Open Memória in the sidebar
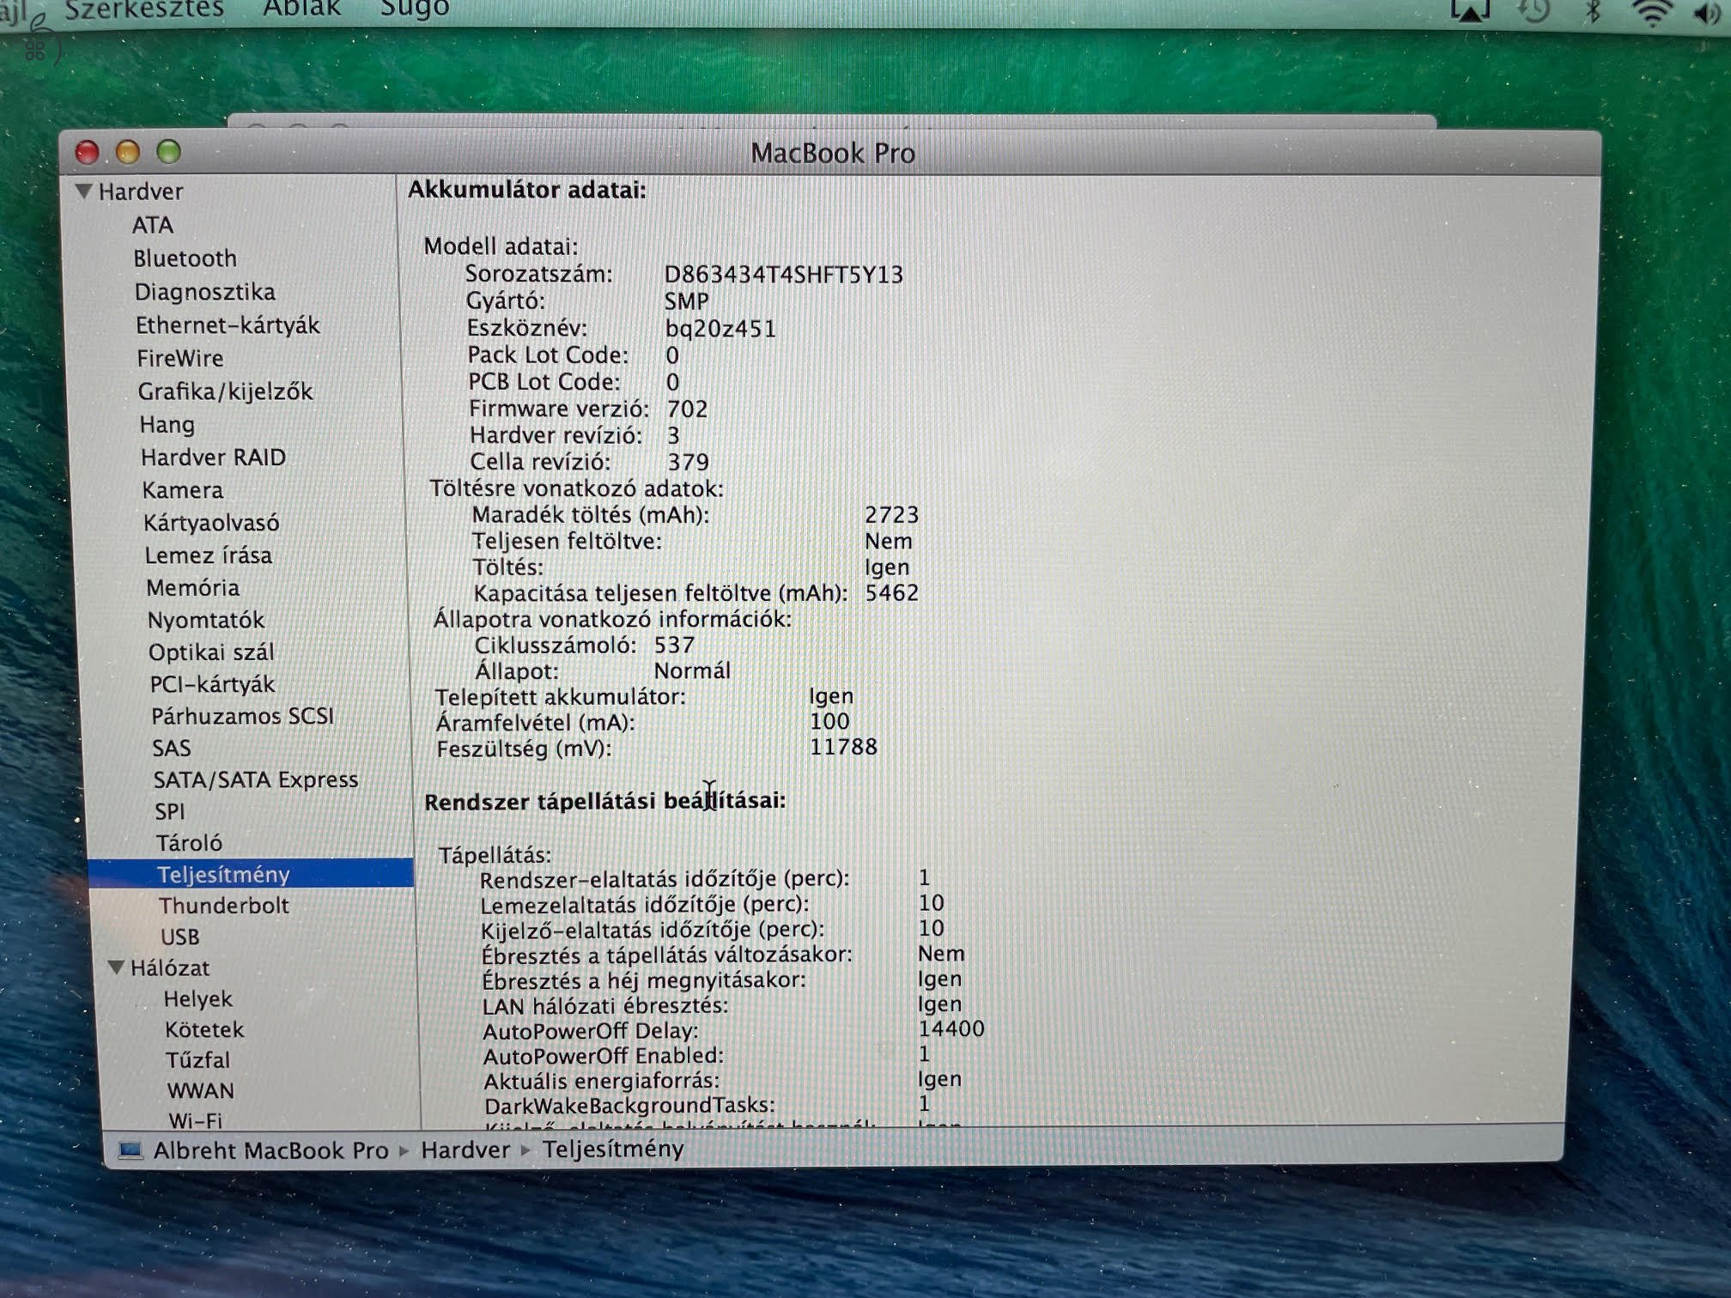 pyautogui.click(x=192, y=587)
